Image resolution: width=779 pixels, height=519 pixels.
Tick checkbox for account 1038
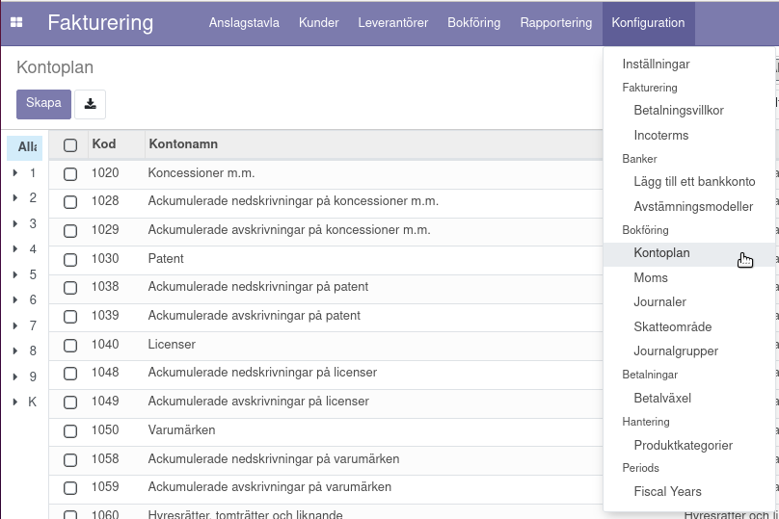[x=70, y=288]
